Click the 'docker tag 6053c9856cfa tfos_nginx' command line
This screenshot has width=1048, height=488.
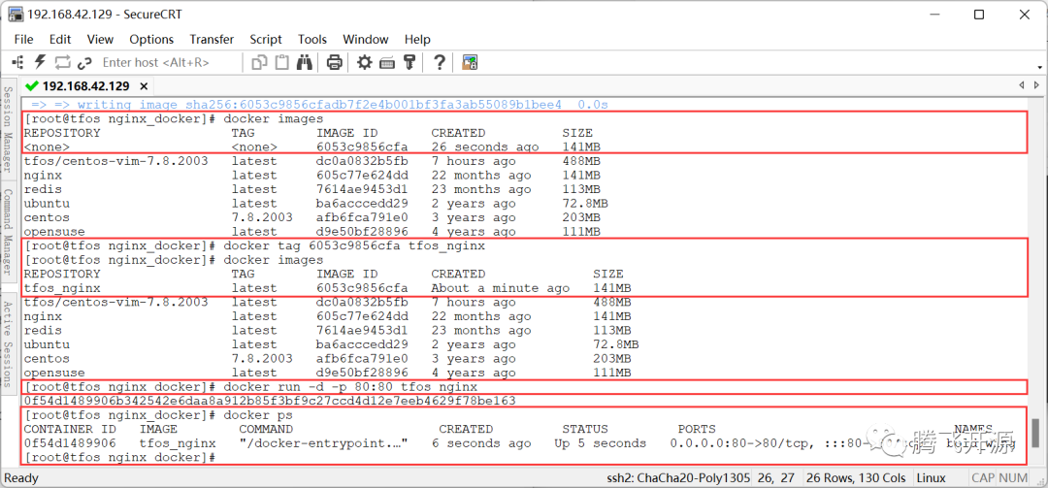pos(354,245)
